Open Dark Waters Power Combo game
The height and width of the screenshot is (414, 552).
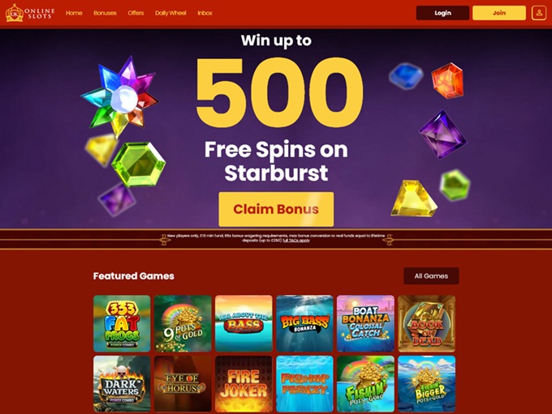point(122,384)
